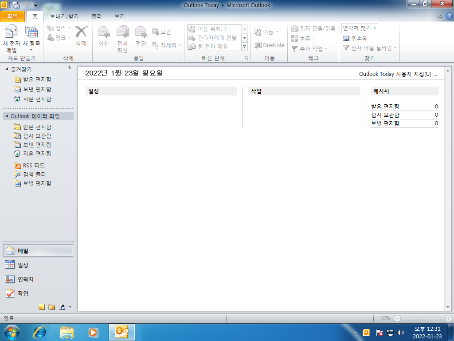Open 보낼 편지함 link in 메시지 list
The height and width of the screenshot is (341, 454).
pos(385,123)
